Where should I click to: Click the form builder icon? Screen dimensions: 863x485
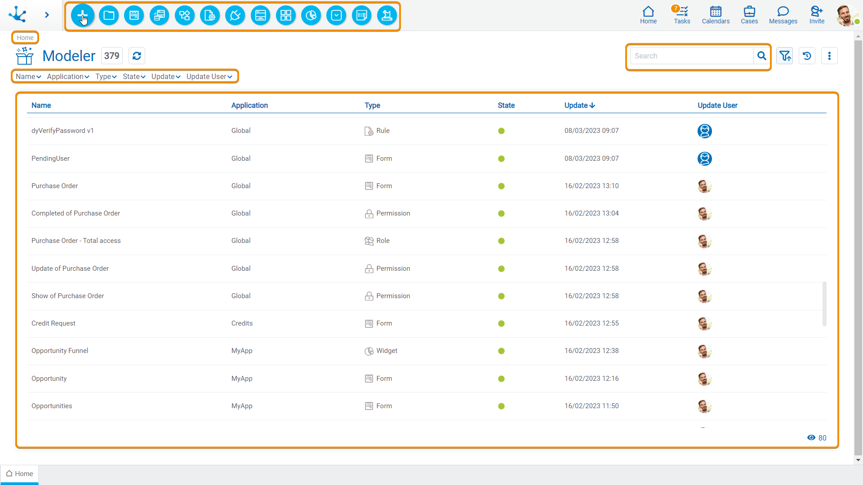click(x=133, y=15)
